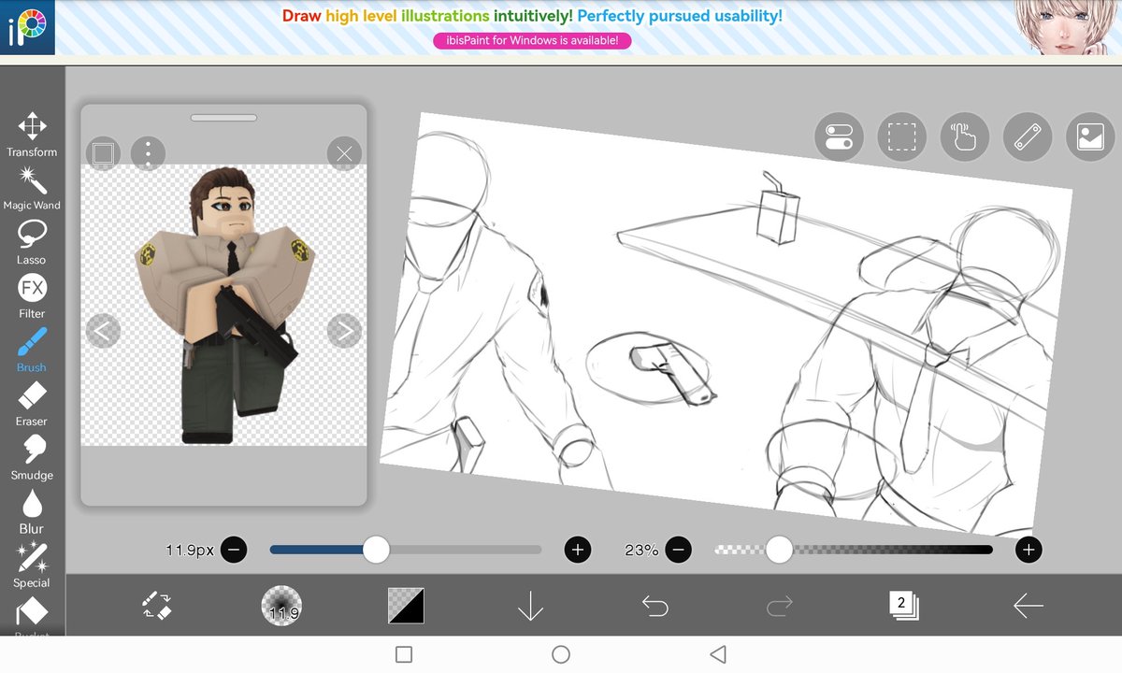Open the finger touch settings icon
The image size is (1122, 673).
pos(964,137)
